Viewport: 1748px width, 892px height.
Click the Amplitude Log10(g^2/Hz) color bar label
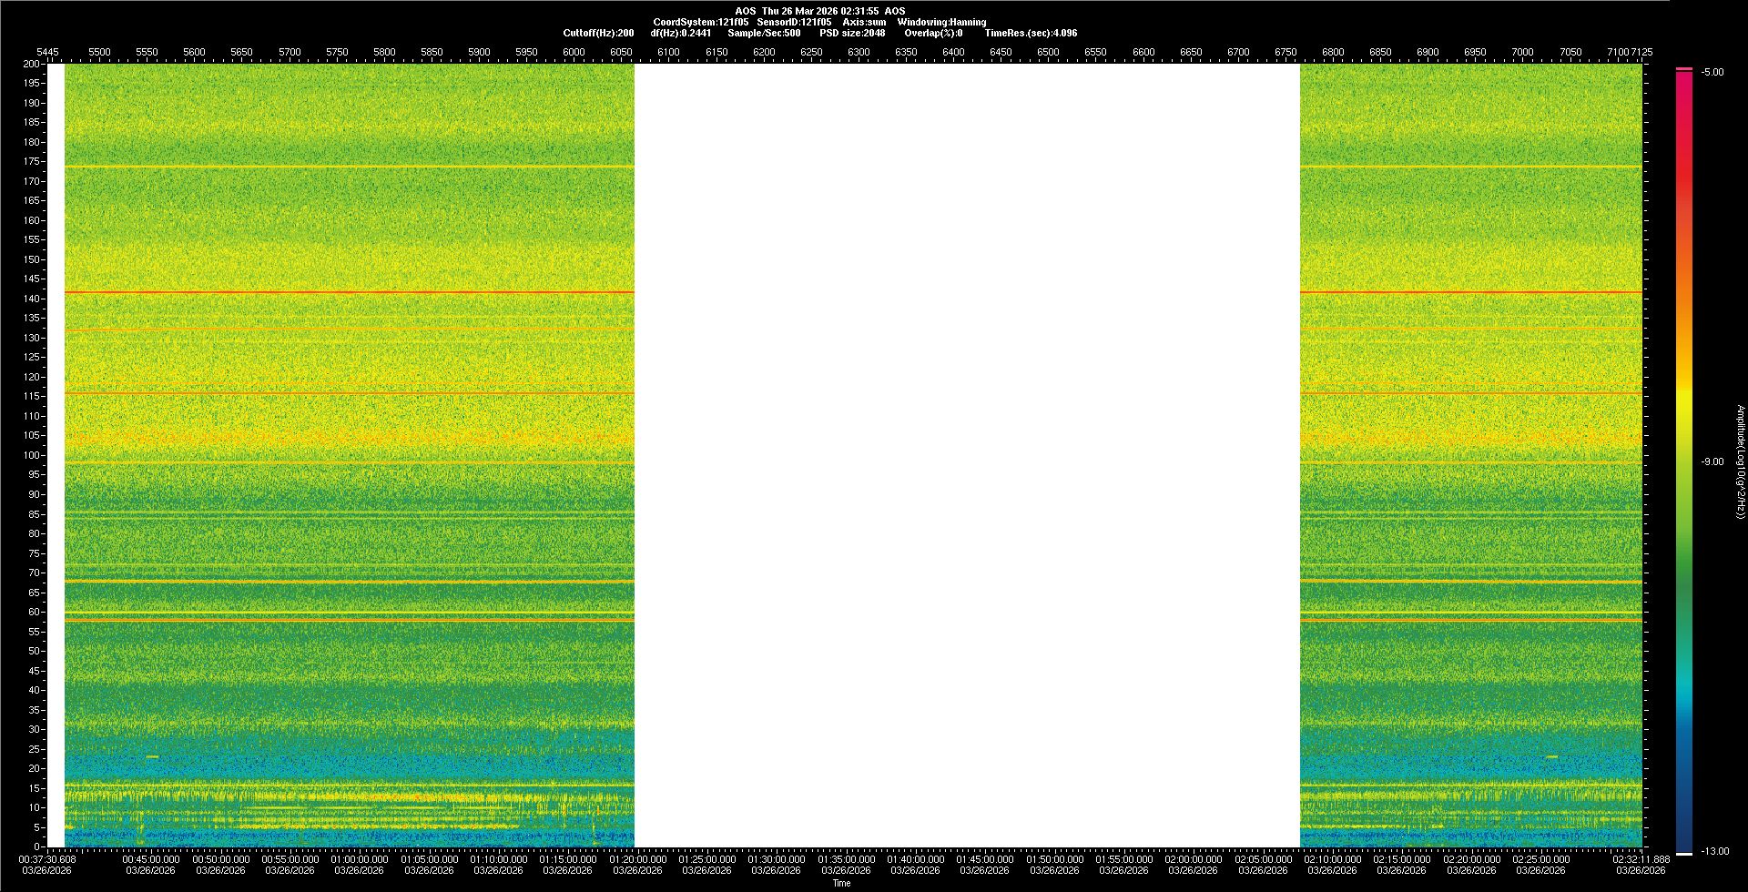[x=1740, y=462]
